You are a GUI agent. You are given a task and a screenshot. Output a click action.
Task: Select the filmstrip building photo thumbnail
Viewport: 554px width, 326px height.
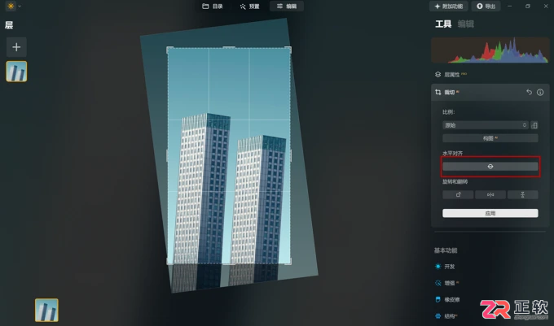46,310
